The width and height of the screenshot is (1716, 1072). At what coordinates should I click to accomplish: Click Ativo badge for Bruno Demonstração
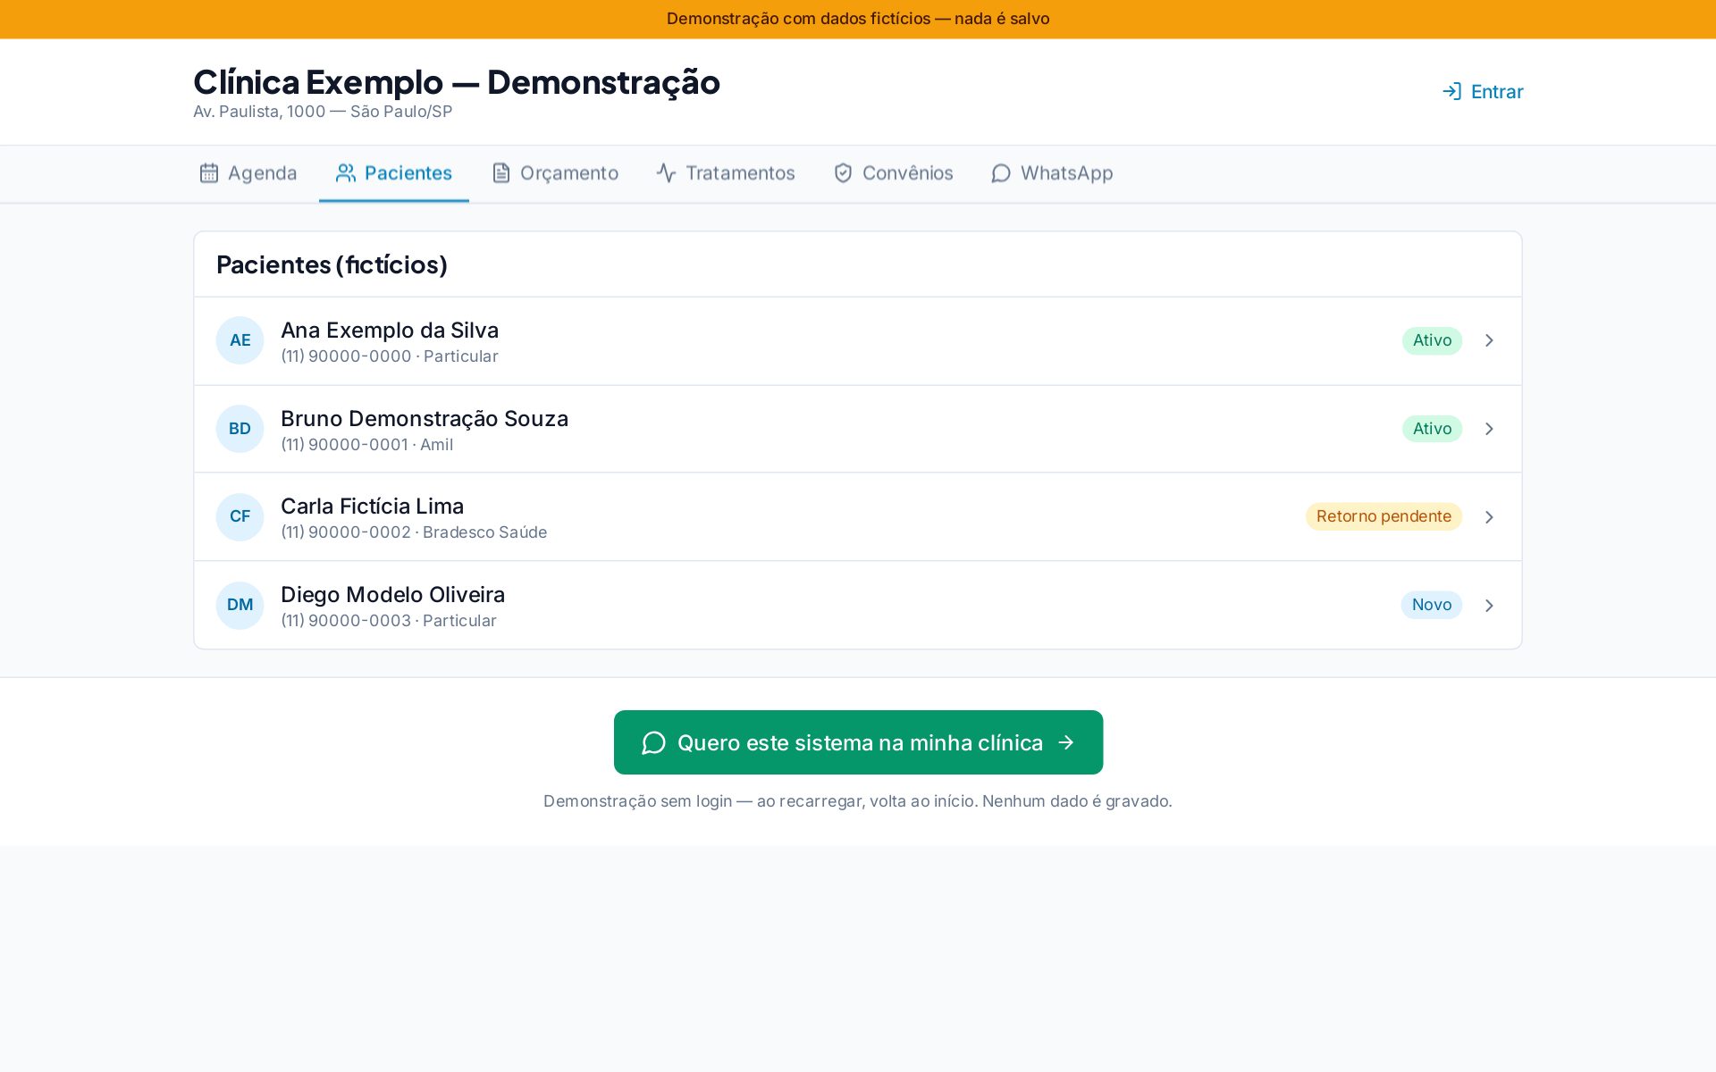tap(1432, 429)
